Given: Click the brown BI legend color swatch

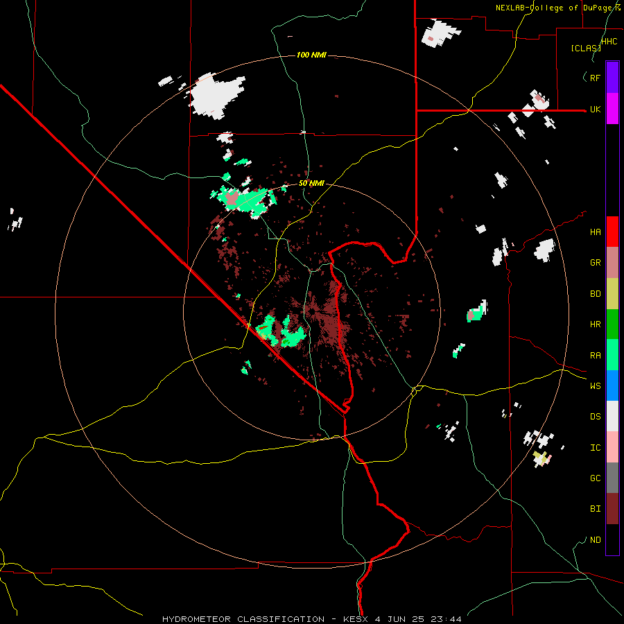Looking at the screenshot, I should click(612, 509).
